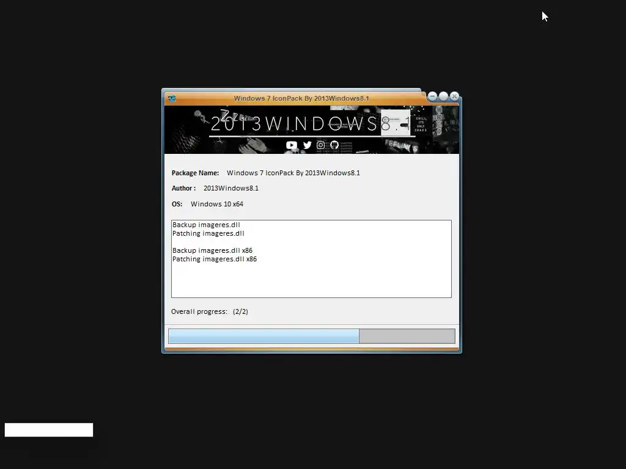This screenshot has height=469, width=626.
Task: Click the 2013WINDOWS8.1 banner image
Action: (x=311, y=129)
